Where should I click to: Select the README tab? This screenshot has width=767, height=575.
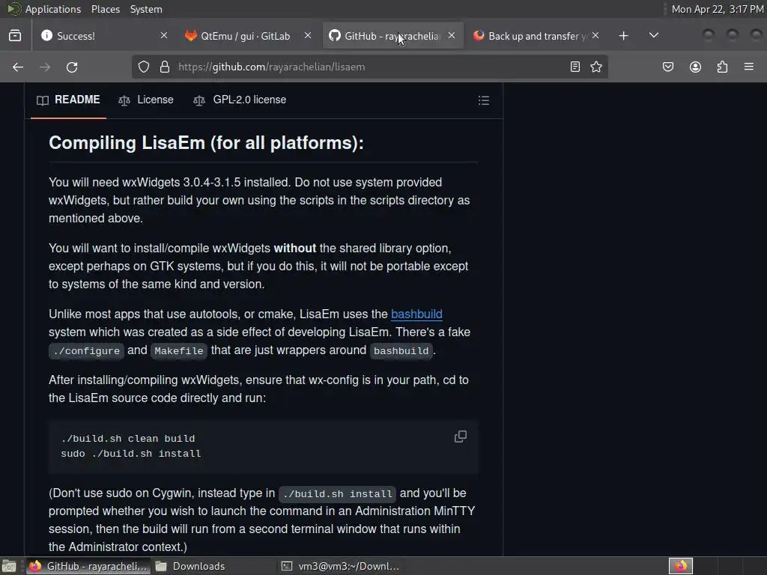68,100
